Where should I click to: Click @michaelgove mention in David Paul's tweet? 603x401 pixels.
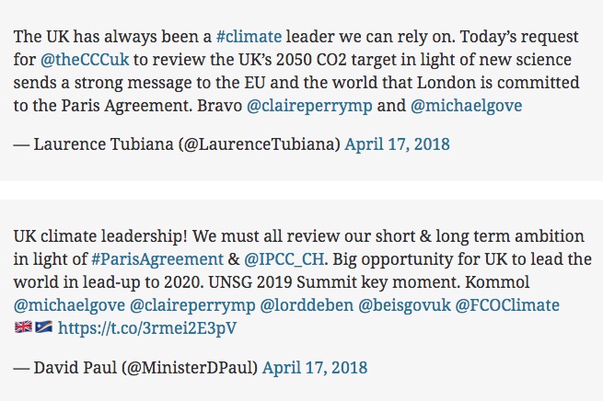coord(69,305)
